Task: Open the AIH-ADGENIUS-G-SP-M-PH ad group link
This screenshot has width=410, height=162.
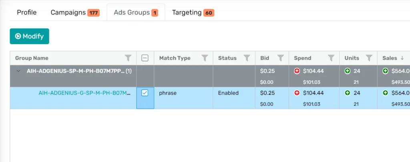Action: (84, 93)
